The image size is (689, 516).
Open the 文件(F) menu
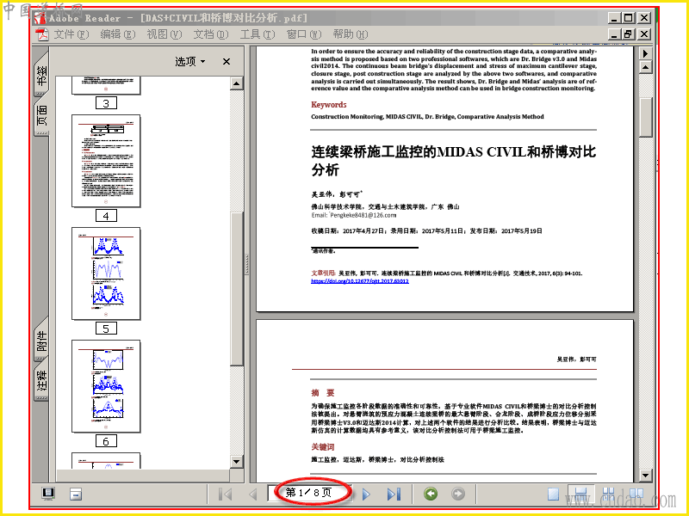tap(71, 34)
